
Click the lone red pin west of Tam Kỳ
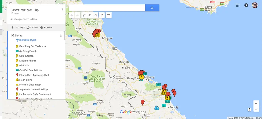point(143,102)
